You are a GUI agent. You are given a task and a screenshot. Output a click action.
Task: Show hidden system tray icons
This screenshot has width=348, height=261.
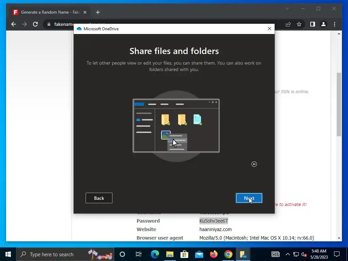288,254
